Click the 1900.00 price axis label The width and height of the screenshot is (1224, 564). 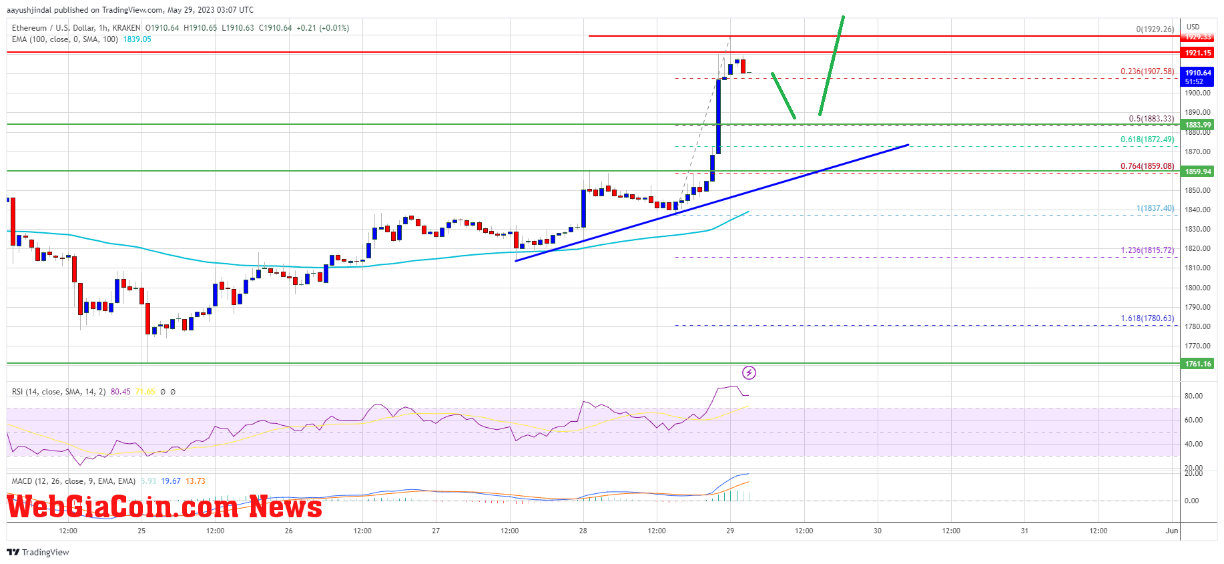pyautogui.click(x=1197, y=93)
